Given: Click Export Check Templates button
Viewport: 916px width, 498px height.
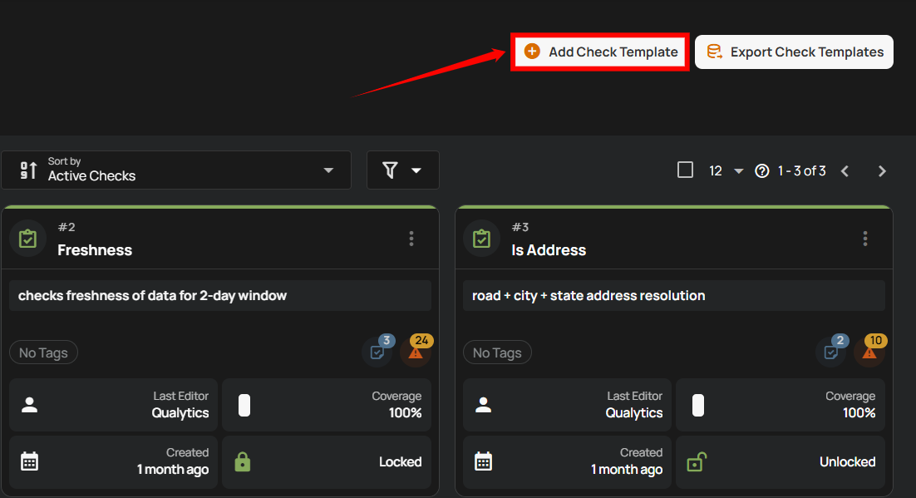Looking at the screenshot, I should 794,52.
